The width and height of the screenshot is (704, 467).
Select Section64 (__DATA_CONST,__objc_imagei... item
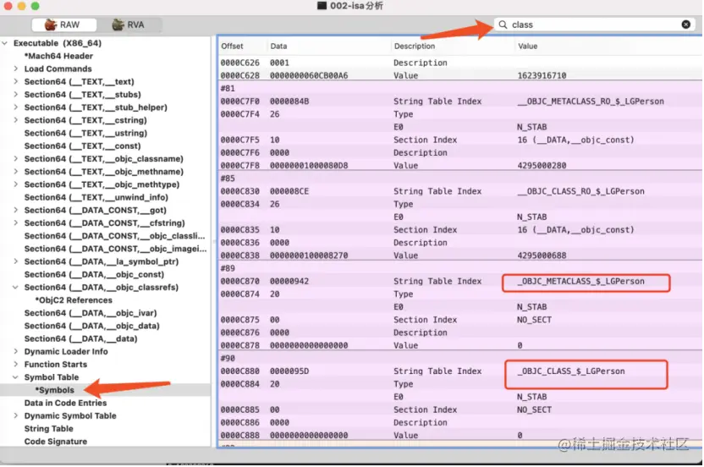pos(115,249)
